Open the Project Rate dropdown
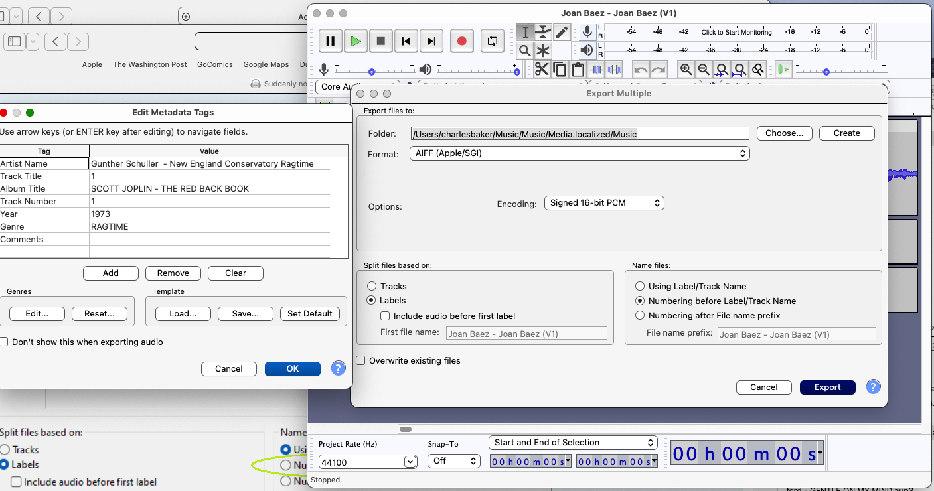 368,460
